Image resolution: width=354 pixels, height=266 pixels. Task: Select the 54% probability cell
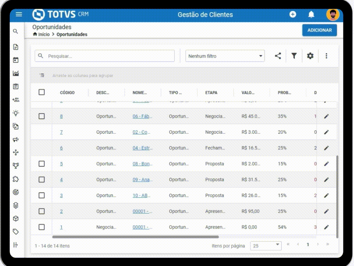coord(282,227)
